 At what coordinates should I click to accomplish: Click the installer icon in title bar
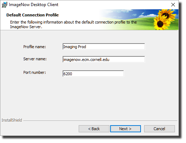[4, 5]
